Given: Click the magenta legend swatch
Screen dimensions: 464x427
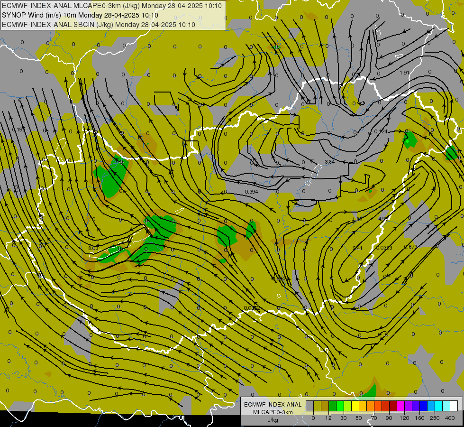Looking at the screenshot, I should pos(401,406).
